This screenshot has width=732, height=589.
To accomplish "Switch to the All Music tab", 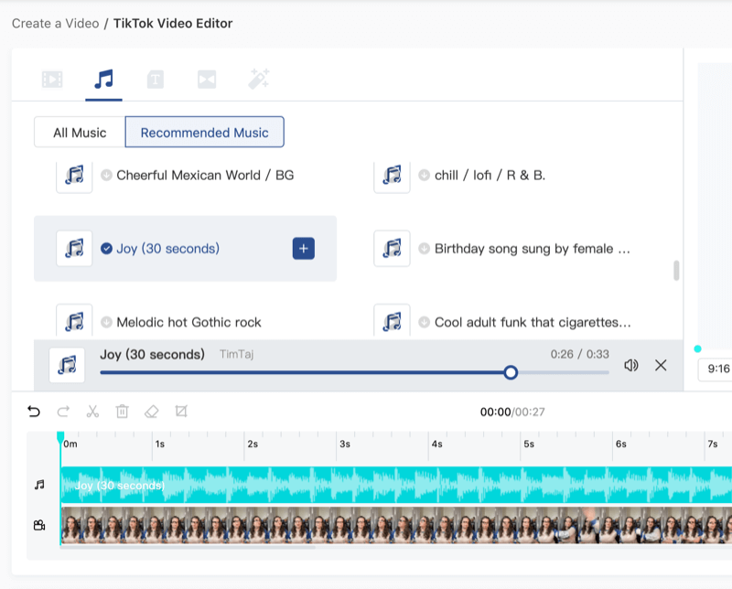I will tap(80, 133).
